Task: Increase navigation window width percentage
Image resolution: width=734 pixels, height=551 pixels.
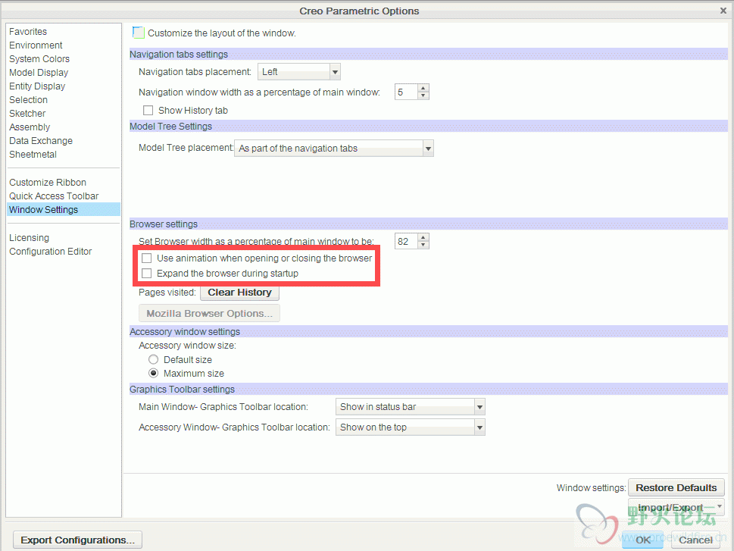Action: 423,88
